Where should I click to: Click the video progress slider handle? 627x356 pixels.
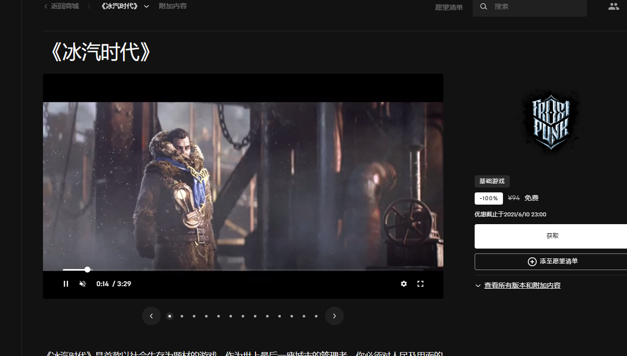click(87, 270)
